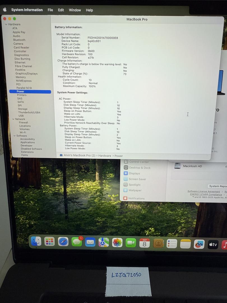
Task: Open the Apple menu
Action: [5, 10]
